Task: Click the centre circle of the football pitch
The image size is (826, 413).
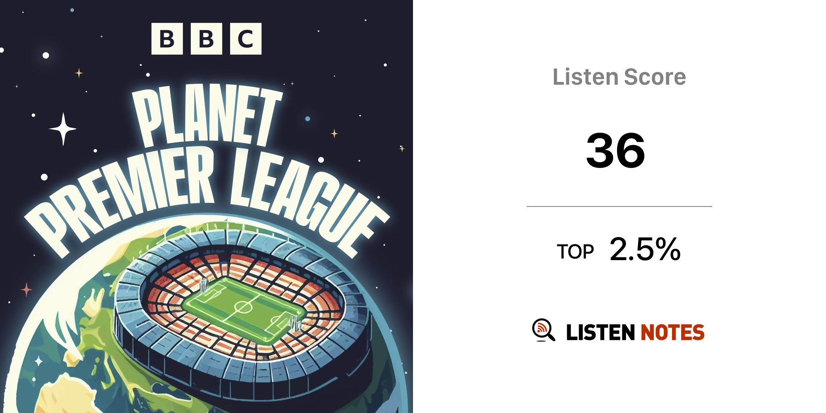Action: tap(243, 308)
